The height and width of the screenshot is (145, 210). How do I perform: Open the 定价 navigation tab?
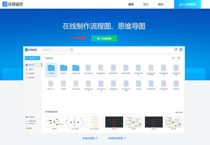point(146,4)
